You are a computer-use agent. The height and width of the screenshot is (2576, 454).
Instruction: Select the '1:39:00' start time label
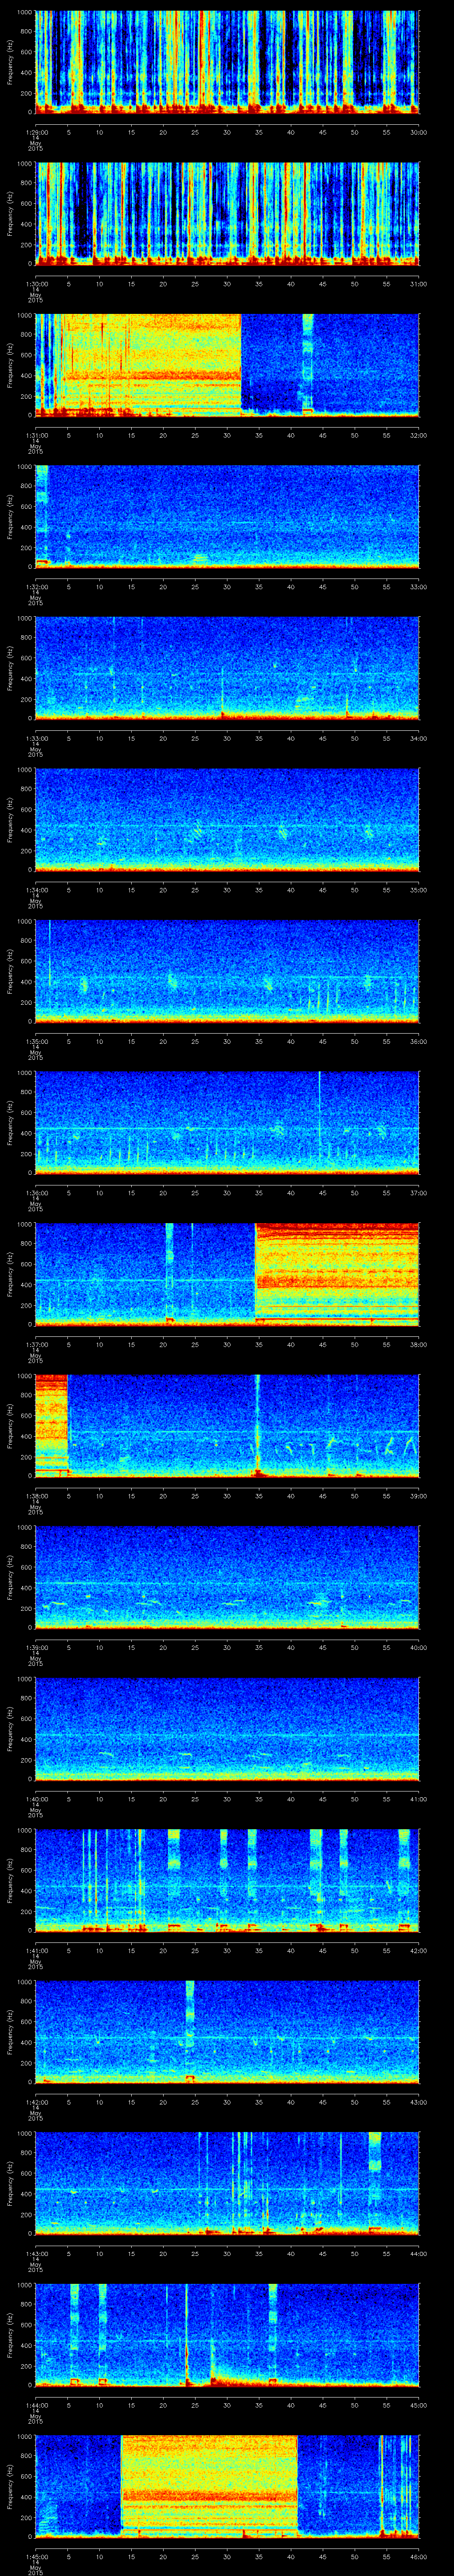pyautogui.click(x=36, y=1647)
